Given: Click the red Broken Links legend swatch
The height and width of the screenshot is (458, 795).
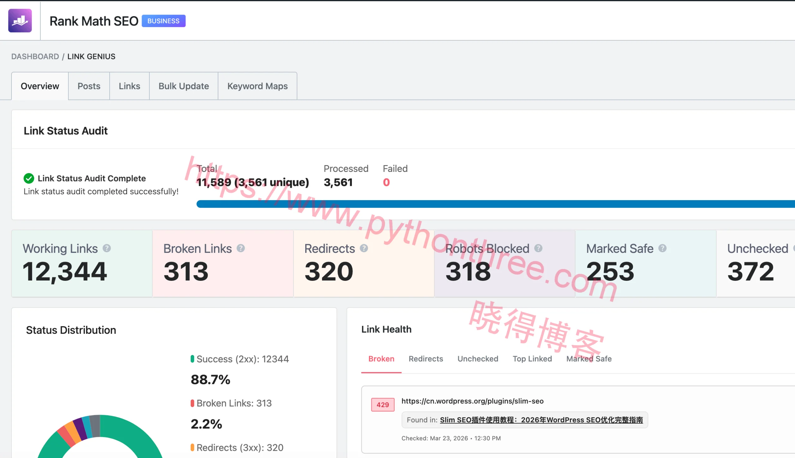Looking at the screenshot, I should click(x=192, y=403).
